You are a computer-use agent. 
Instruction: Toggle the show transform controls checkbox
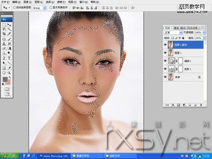(51, 8)
